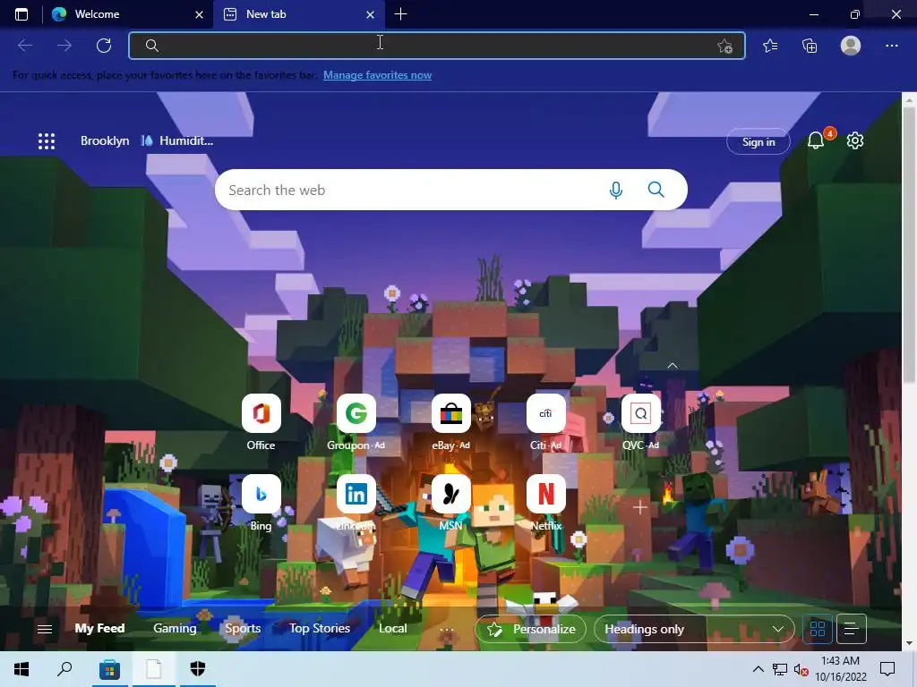917x687 pixels.
Task: Expand the Headings only dropdown
Action: coord(694,629)
